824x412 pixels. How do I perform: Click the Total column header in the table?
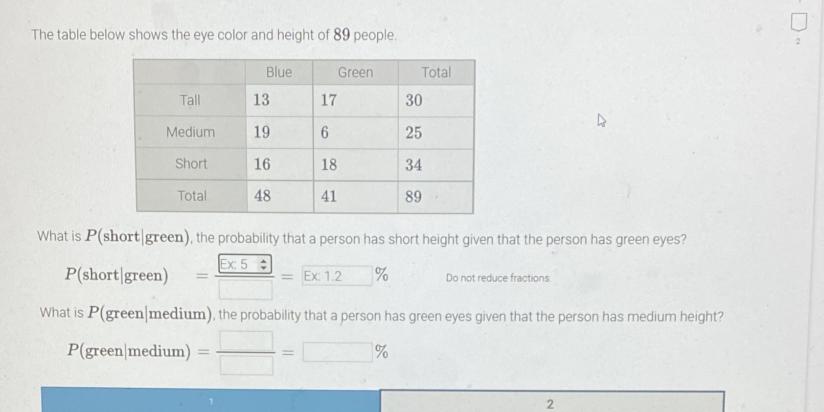[x=435, y=72]
